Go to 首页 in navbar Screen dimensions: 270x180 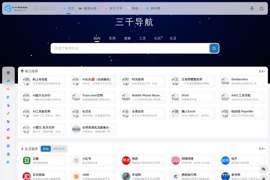(68, 8)
